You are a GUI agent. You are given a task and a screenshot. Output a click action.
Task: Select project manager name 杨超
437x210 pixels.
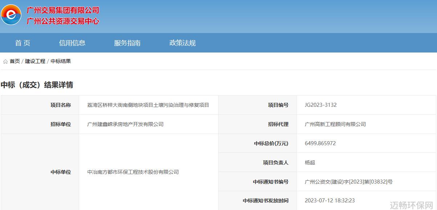click(x=310, y=163)
